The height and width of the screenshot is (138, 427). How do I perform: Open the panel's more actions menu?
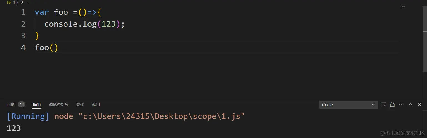(x=401, y=105)
